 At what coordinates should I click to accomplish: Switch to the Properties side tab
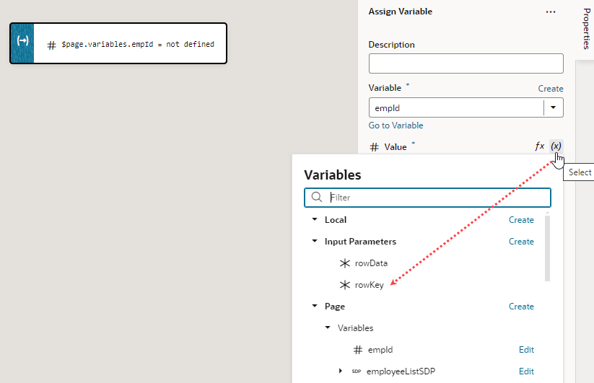586,29
